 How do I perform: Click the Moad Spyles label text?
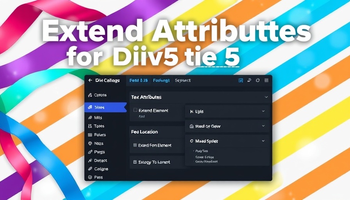click(x=207, y=141)
